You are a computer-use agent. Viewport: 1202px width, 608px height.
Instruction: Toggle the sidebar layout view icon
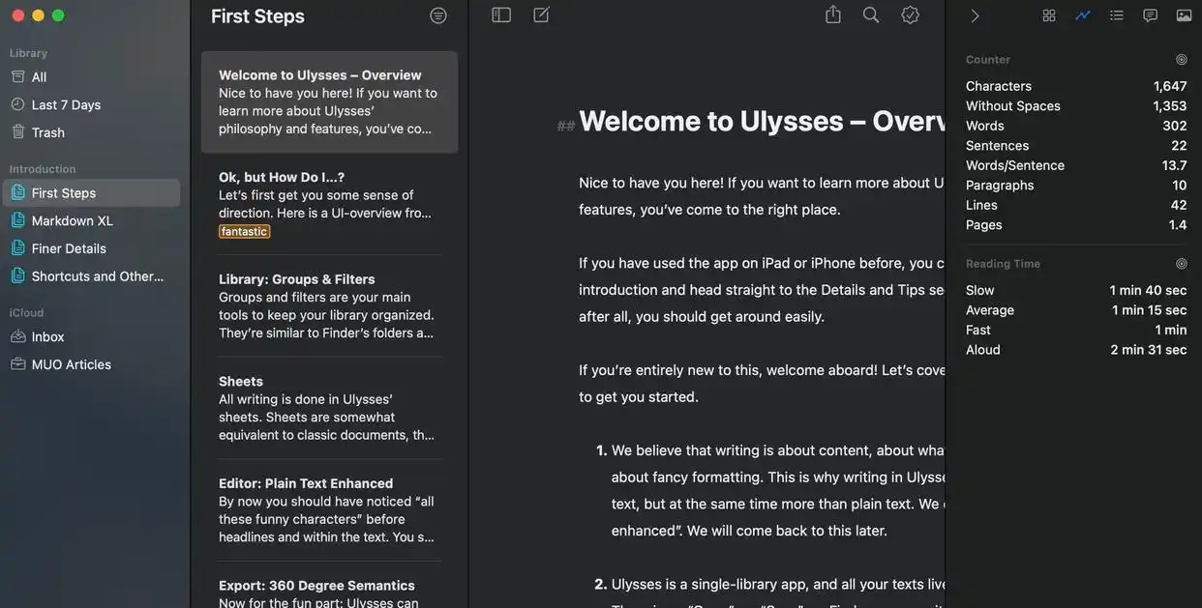pos(501,14)
